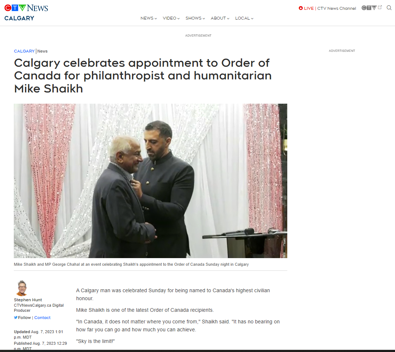Viewport: 395px width, 352px height.
Task: Click the red LIVE indicator icon
Action: click(x=301, y=8)
